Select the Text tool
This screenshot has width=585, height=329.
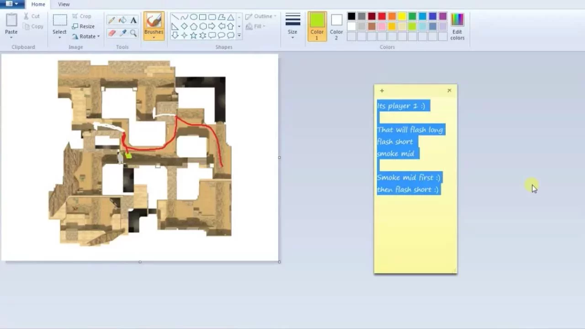pyautogui.click(x=133, y=20)
